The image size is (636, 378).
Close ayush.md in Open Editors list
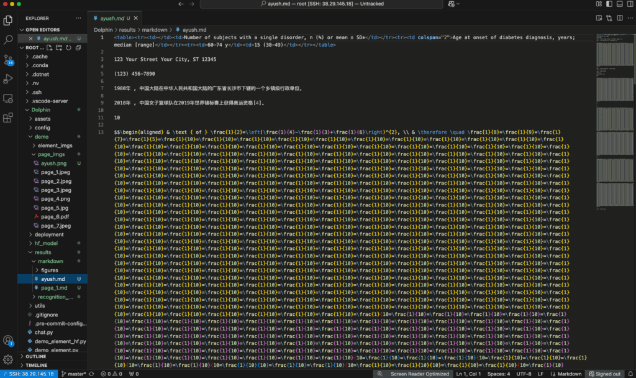click(30, 39)
